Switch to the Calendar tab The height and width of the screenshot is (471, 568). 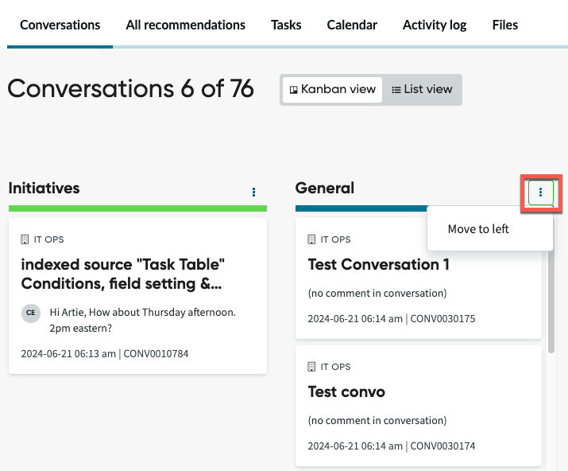(352, 25)
